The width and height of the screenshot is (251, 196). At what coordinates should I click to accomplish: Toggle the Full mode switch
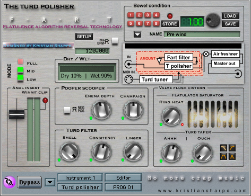click(x=20, y=62)
